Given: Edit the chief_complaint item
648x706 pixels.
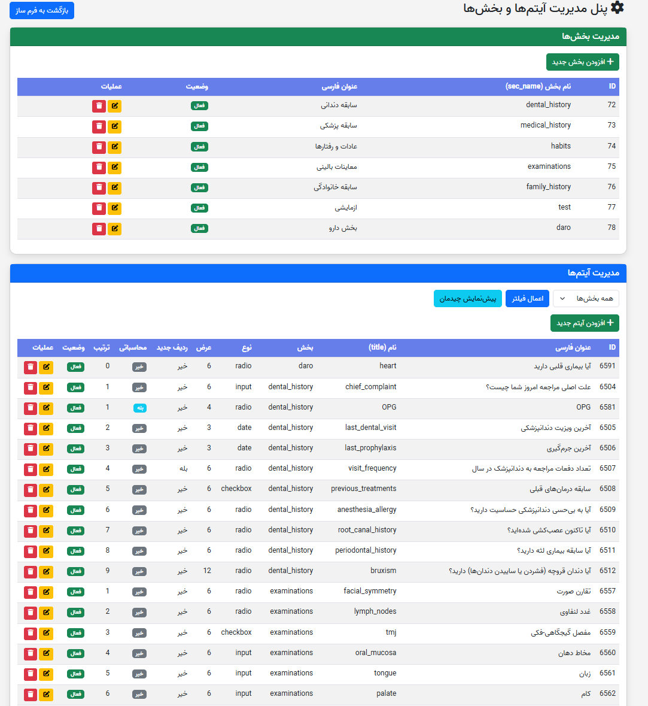Looking at the screenshot, I should 46,387.
